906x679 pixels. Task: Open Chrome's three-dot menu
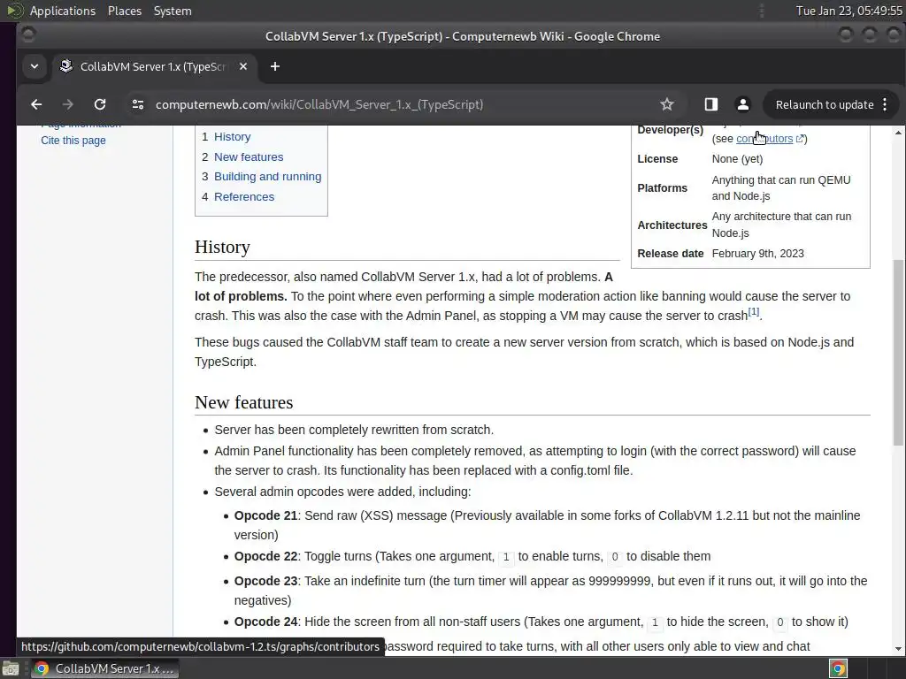tap(885, 104)
